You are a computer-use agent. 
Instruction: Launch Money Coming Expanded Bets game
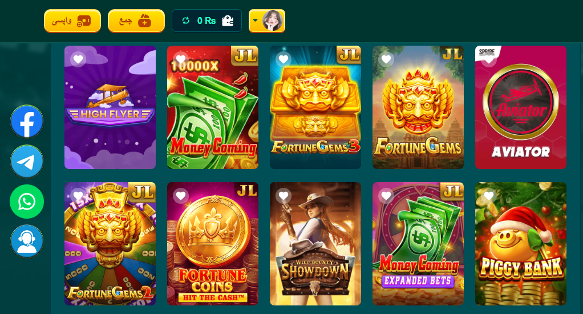[418, 244]
